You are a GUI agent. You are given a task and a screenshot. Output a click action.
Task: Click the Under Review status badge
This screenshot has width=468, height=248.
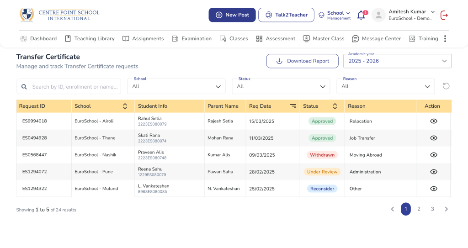(x=322, y=172)
